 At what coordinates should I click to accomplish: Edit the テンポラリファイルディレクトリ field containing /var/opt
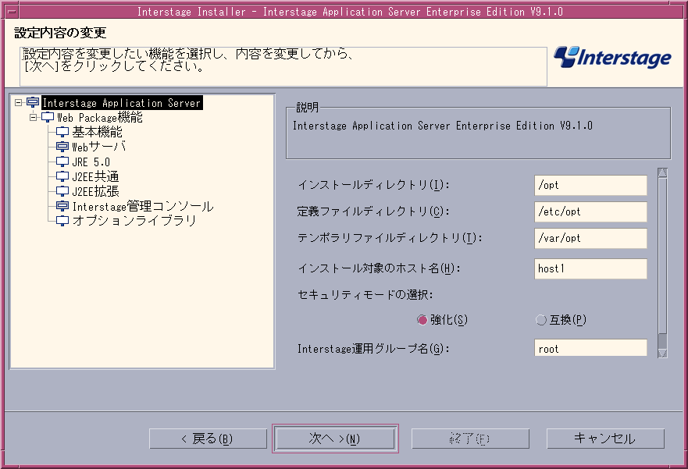pos(590,239)
